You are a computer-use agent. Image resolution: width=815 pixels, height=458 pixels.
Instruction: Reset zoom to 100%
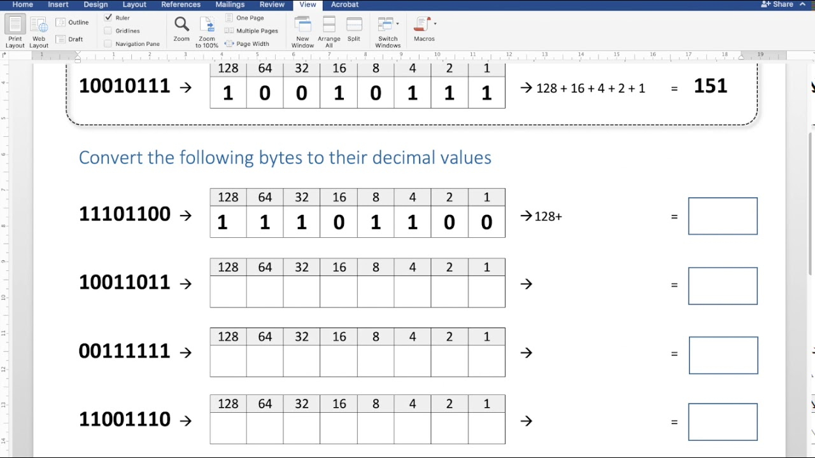point(206,30)
